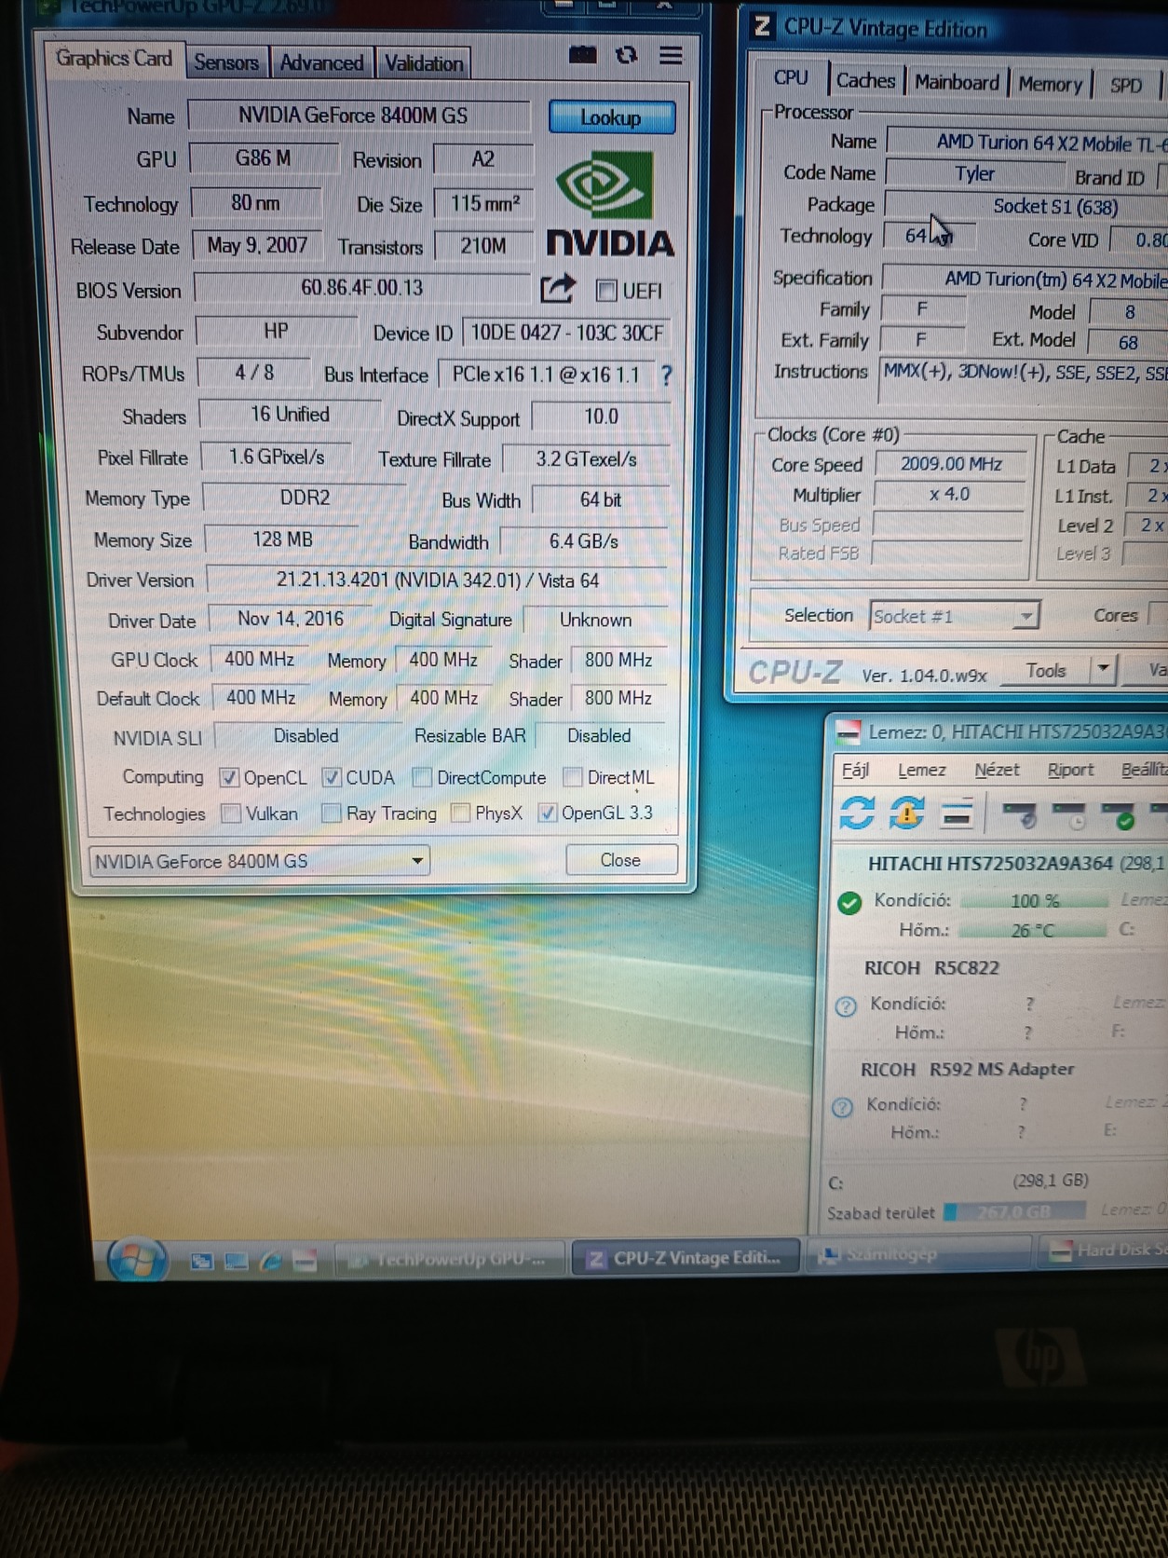Toggle the Ray Tracing checkbox
This screenshot has height=1558, width=1168.
tap(331, 813)
